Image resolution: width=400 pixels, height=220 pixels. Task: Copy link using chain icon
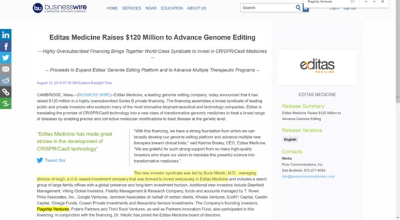pyautogui.click(x=6, y=92)
